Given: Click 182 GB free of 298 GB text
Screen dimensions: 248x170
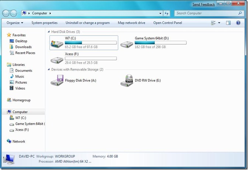Looking at the screenshot, I should (x=150, y=47).
